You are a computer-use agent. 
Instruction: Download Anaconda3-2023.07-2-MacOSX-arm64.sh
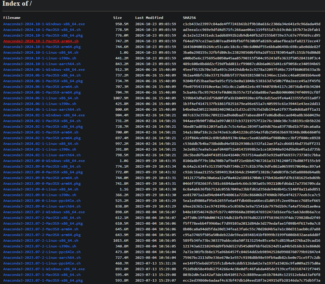click(41, 229)
